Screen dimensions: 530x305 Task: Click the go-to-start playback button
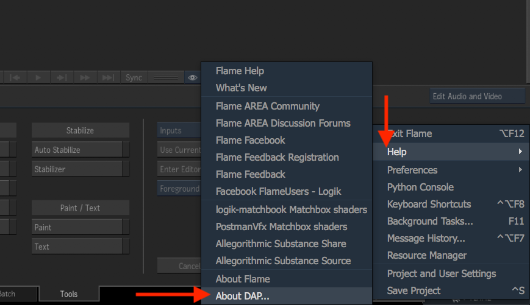click(x=15, y=77)
